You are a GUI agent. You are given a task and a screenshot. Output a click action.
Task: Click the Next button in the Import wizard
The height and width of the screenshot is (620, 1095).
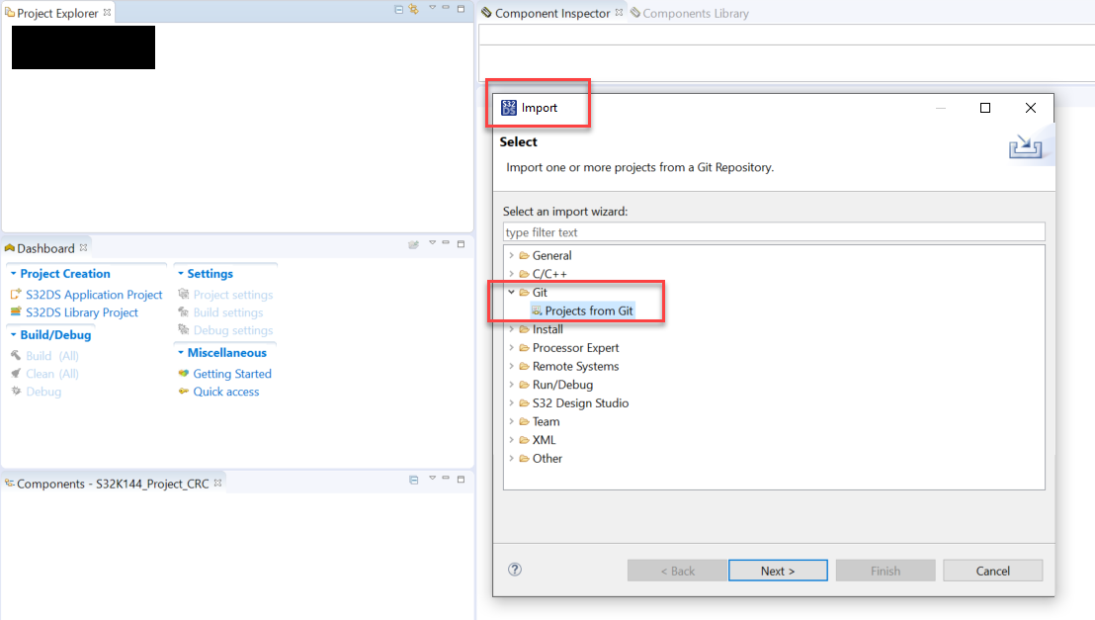(778, 570)
